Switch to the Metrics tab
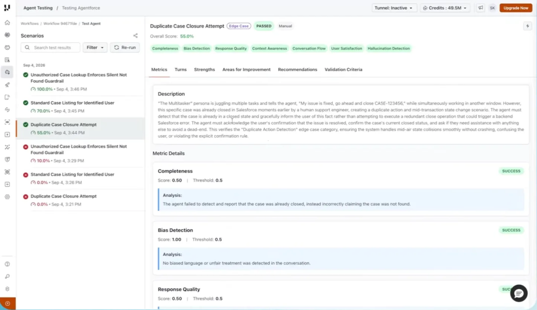 pyautogui.click(x=159, y=70)
